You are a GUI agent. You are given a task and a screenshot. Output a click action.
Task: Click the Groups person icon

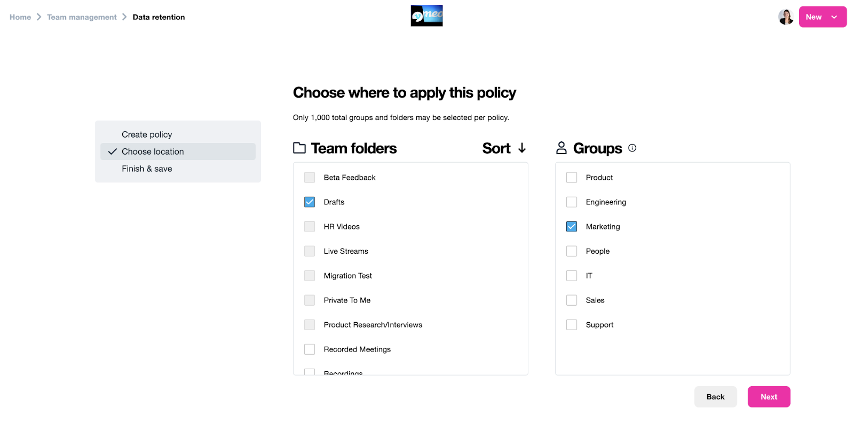(562, 148)
